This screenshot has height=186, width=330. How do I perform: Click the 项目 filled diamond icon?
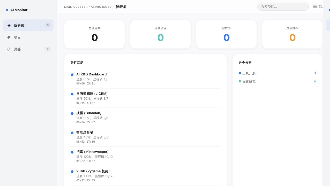coord(9,37)
